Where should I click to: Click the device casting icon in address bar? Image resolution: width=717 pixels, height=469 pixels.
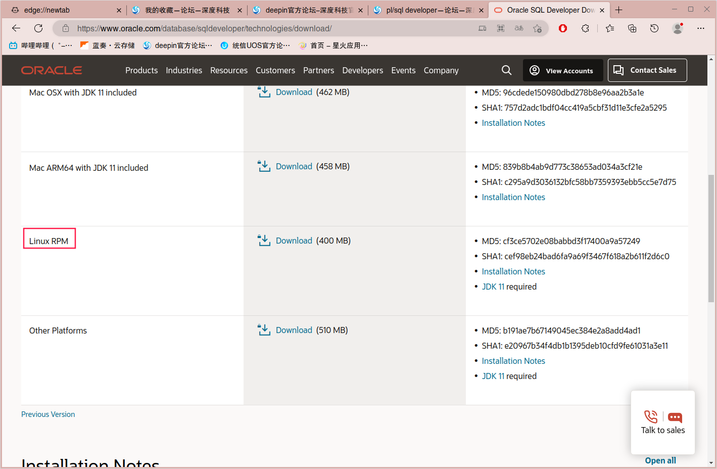point(483,28)
